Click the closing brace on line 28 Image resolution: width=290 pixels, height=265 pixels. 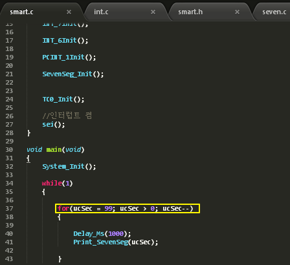28,133
